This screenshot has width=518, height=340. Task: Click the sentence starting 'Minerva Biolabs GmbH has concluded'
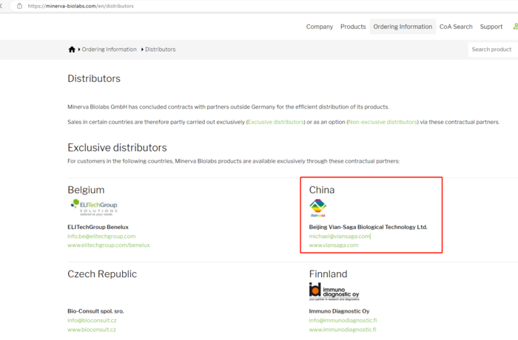point(228,107)
